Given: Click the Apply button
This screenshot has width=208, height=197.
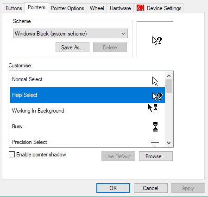Looking at the screenshot, I should pyautogui.click(x=188, y=188).
